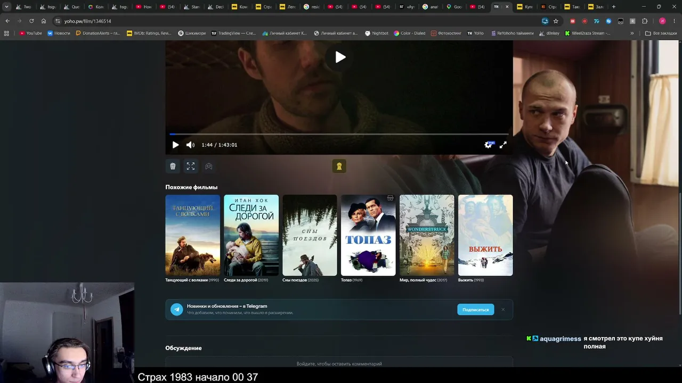The image size is (682, 383).
Task: Click the Telegram logo in the banner
Action: coord(177,310)
